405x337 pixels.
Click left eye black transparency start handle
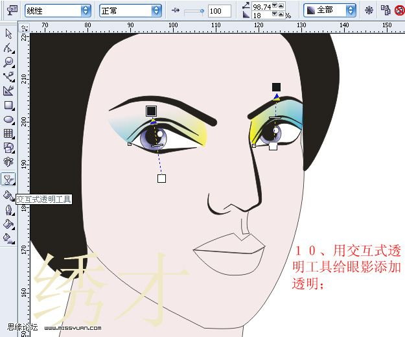[151, 111]
